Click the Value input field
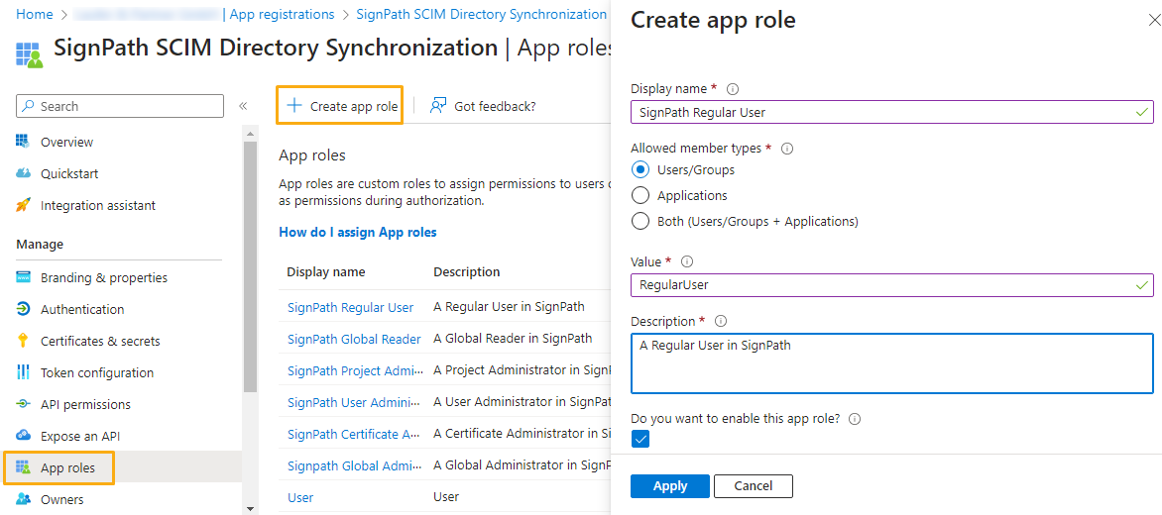This screenshot has height=515, width=1162. pyautogui.click(x=891, y=284)
